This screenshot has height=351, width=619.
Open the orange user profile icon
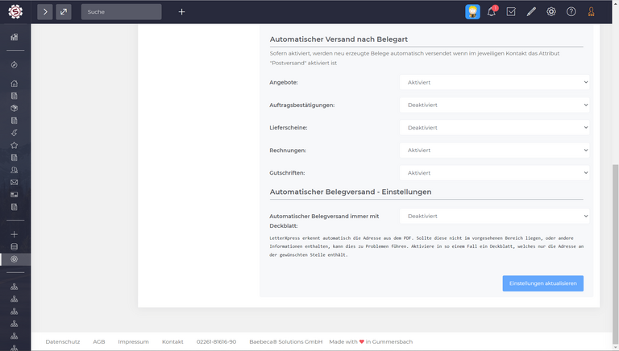pyautogui.click(x=592, y=12)
